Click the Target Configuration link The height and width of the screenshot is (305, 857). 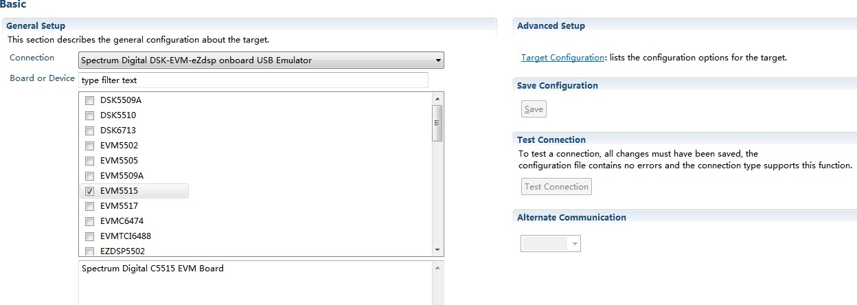point(562,58)
